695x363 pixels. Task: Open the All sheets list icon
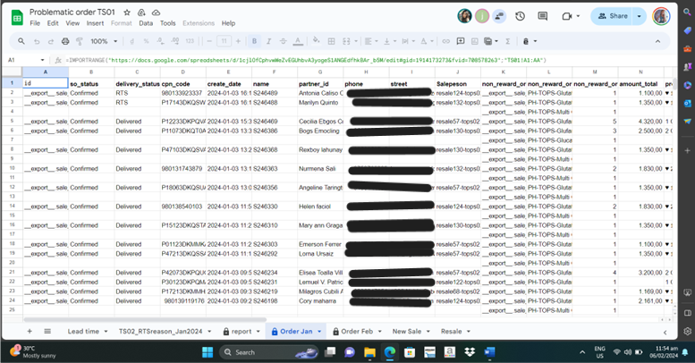pos(47,331)
